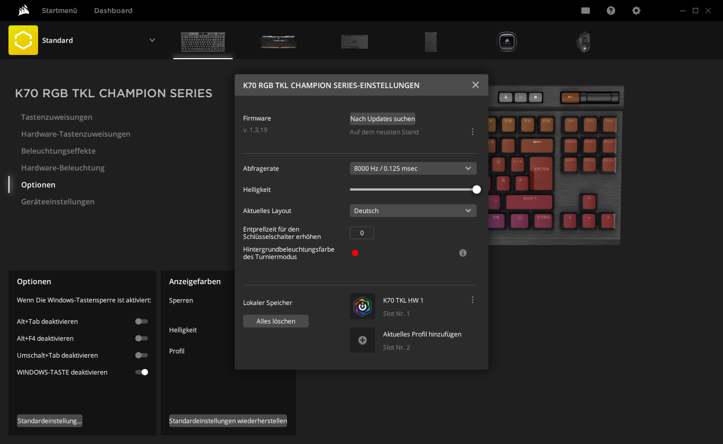Open Beleuchtungseffekte in the sidebar
This screenshot has width=723, height=444.
pos(58,151)
